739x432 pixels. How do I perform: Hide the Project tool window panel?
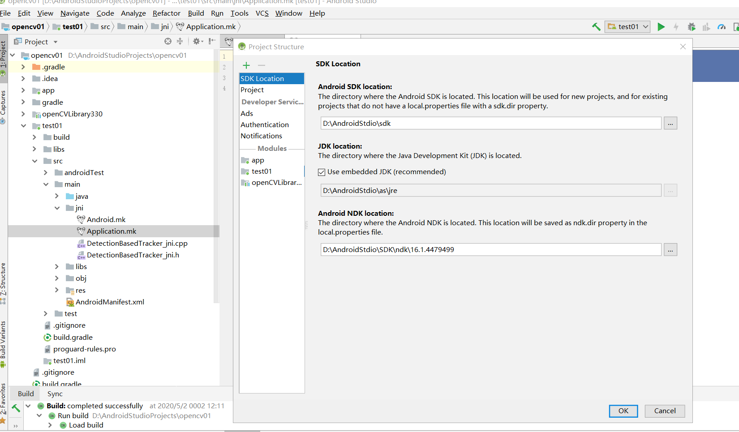(212, 41)
